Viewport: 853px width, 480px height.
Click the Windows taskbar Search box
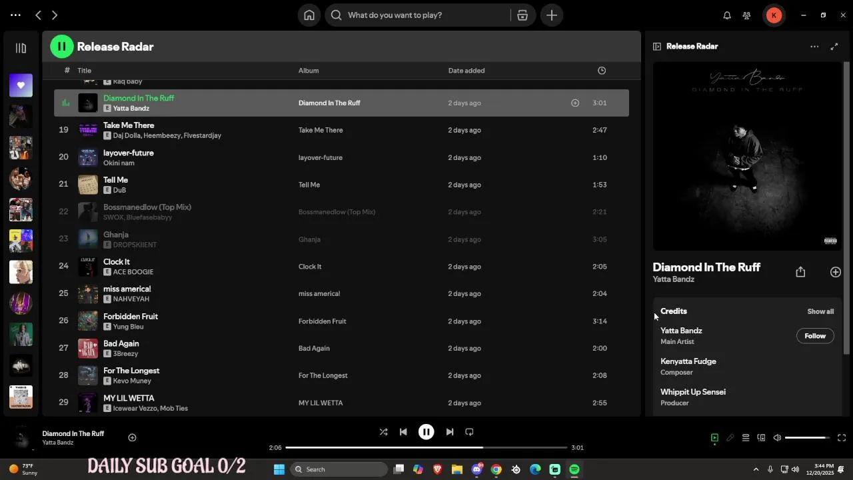(x=339, y=469)
